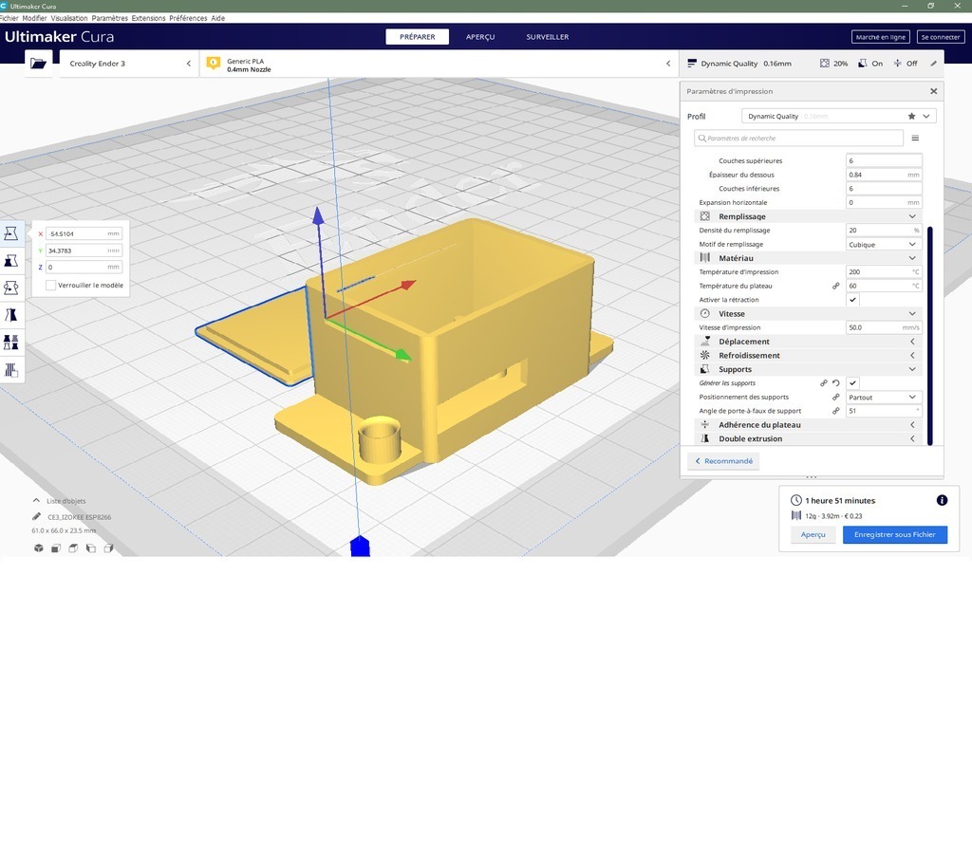The image size is (972, 854).
Task: Select the Mirror tool in left toolbar
Action: (x=12, y=316)
